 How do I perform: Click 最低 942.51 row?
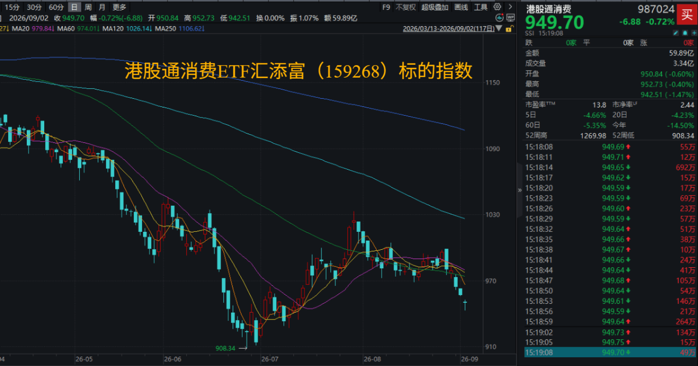610,94
